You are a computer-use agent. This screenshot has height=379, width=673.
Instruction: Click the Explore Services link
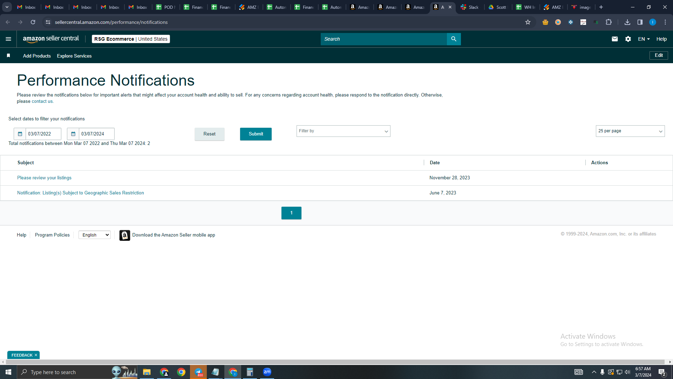(x=74, y=56)
